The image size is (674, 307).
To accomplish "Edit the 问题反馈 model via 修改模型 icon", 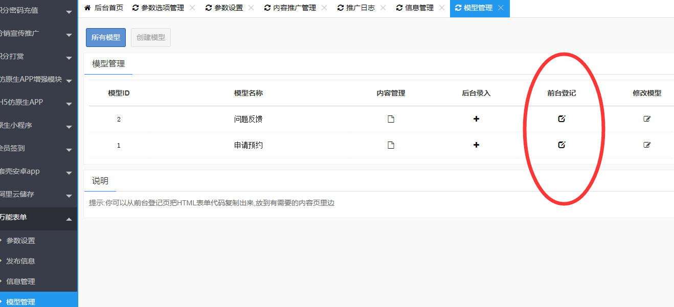I will (647, 119).
